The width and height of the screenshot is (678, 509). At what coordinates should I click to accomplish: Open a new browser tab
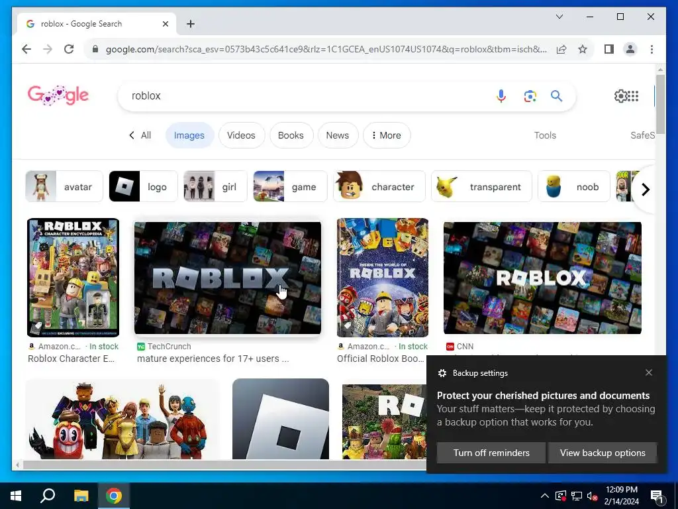coord(190,24)
